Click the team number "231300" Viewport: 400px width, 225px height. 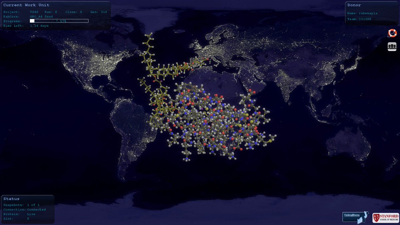tap(365, 19)
